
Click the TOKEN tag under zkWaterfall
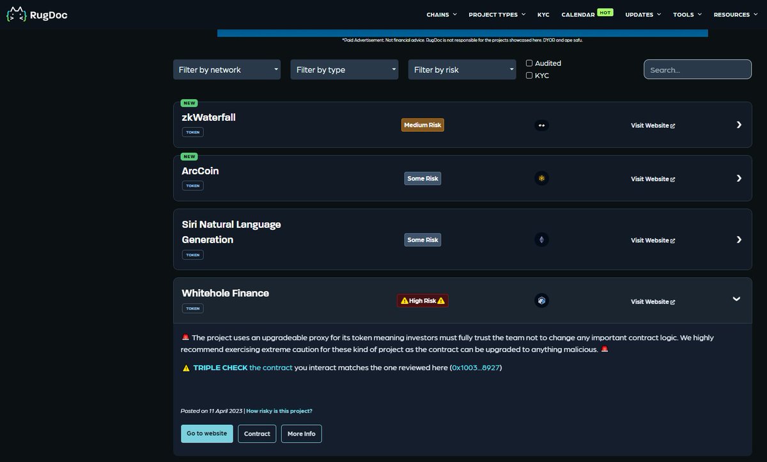click(x=192, y=132)
